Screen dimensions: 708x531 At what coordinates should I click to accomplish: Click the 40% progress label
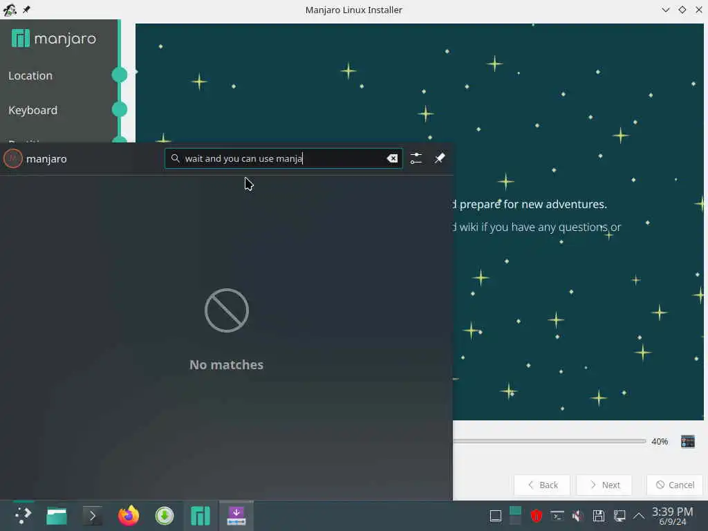click(660, 442)
